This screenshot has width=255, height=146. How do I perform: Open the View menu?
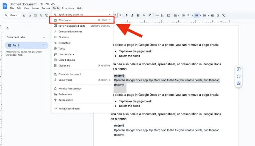click(27, 8)
